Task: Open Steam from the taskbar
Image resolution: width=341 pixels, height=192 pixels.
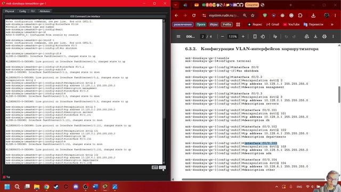Action: point(56,187)
